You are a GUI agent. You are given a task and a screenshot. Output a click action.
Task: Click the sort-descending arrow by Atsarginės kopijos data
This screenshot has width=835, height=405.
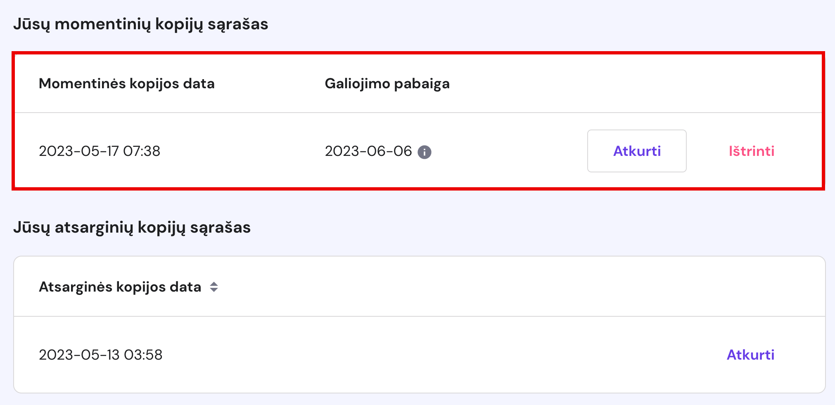click(x=213, y=290)
